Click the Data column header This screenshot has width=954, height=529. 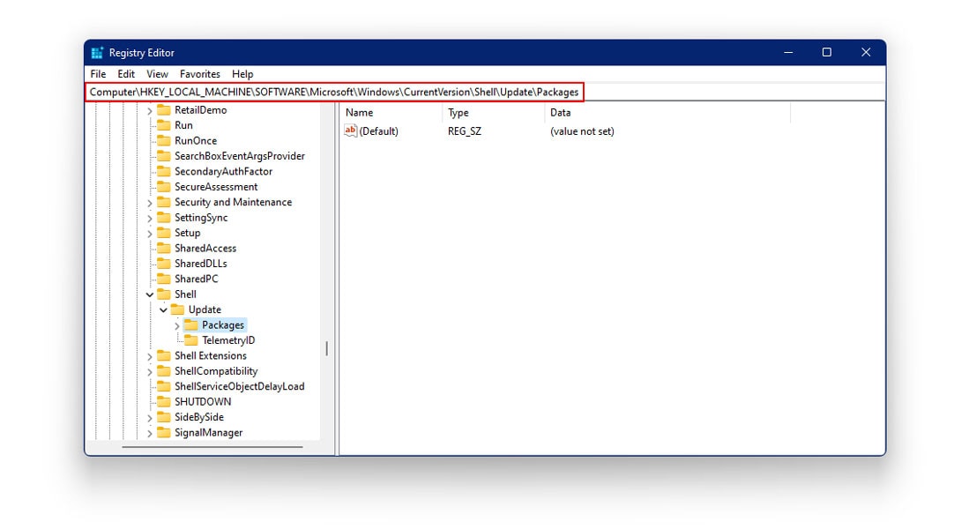click(667, 113)
